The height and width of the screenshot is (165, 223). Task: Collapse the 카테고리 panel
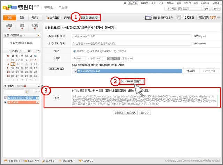(39, 86)
